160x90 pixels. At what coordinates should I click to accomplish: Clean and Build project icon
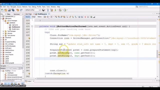[x=52, y=10]
